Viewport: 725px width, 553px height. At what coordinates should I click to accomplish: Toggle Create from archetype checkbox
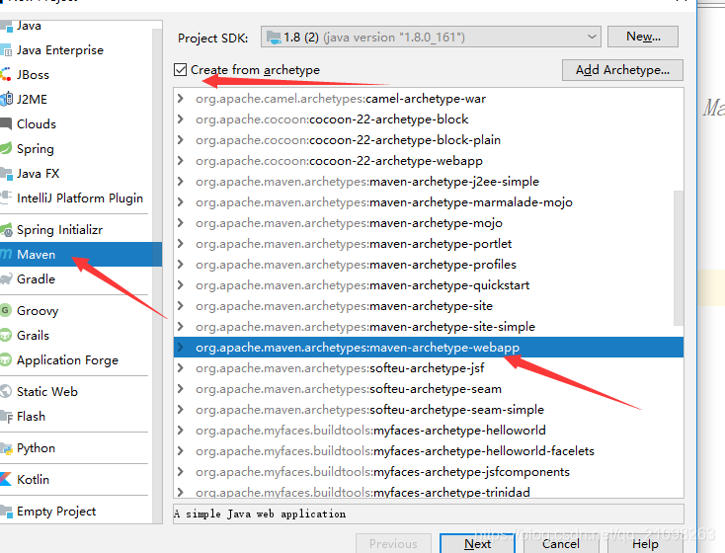[181, 70]
